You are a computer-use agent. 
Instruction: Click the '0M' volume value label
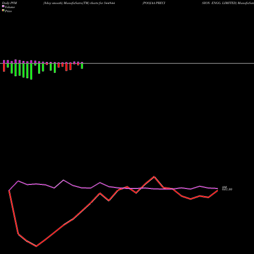225,187
